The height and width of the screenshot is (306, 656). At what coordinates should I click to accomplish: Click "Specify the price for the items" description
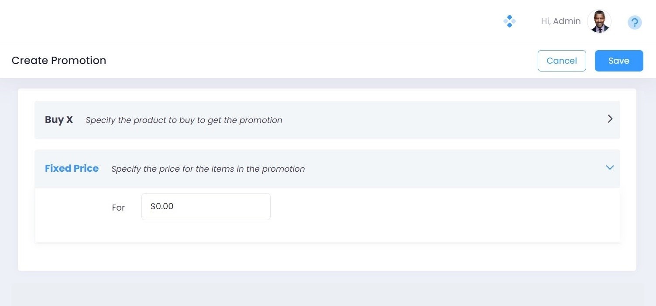pos(208,169)
